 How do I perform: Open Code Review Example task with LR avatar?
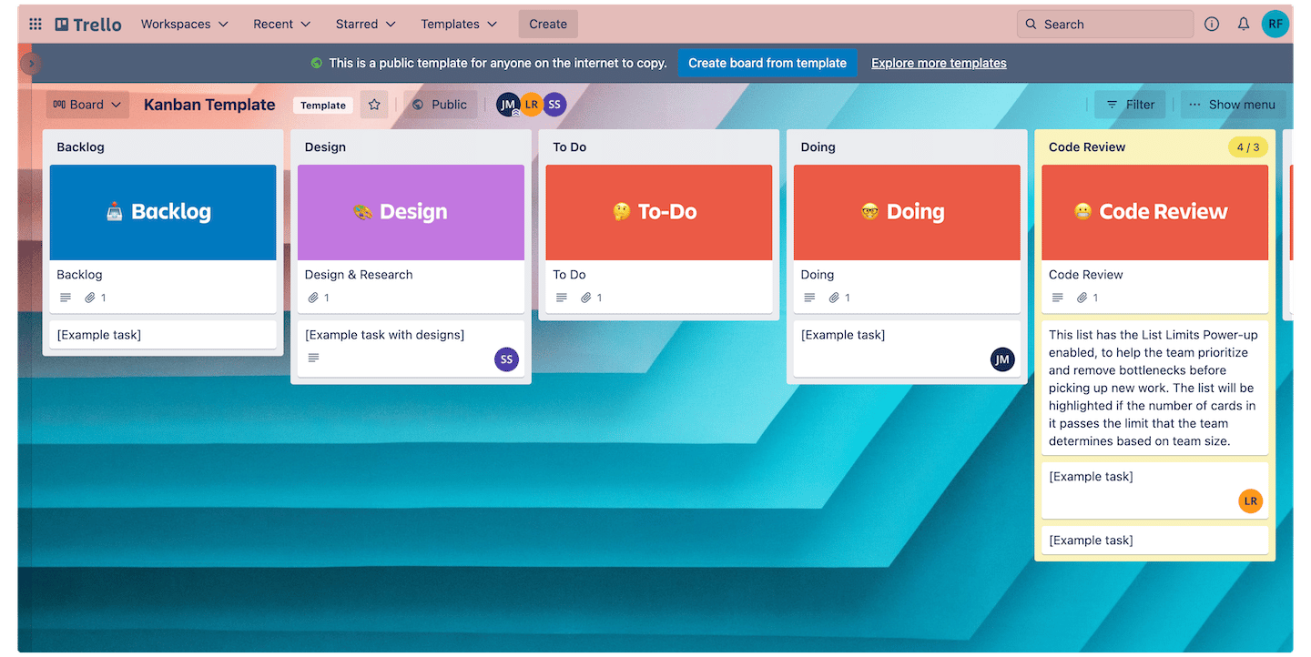coord(1155,490)
